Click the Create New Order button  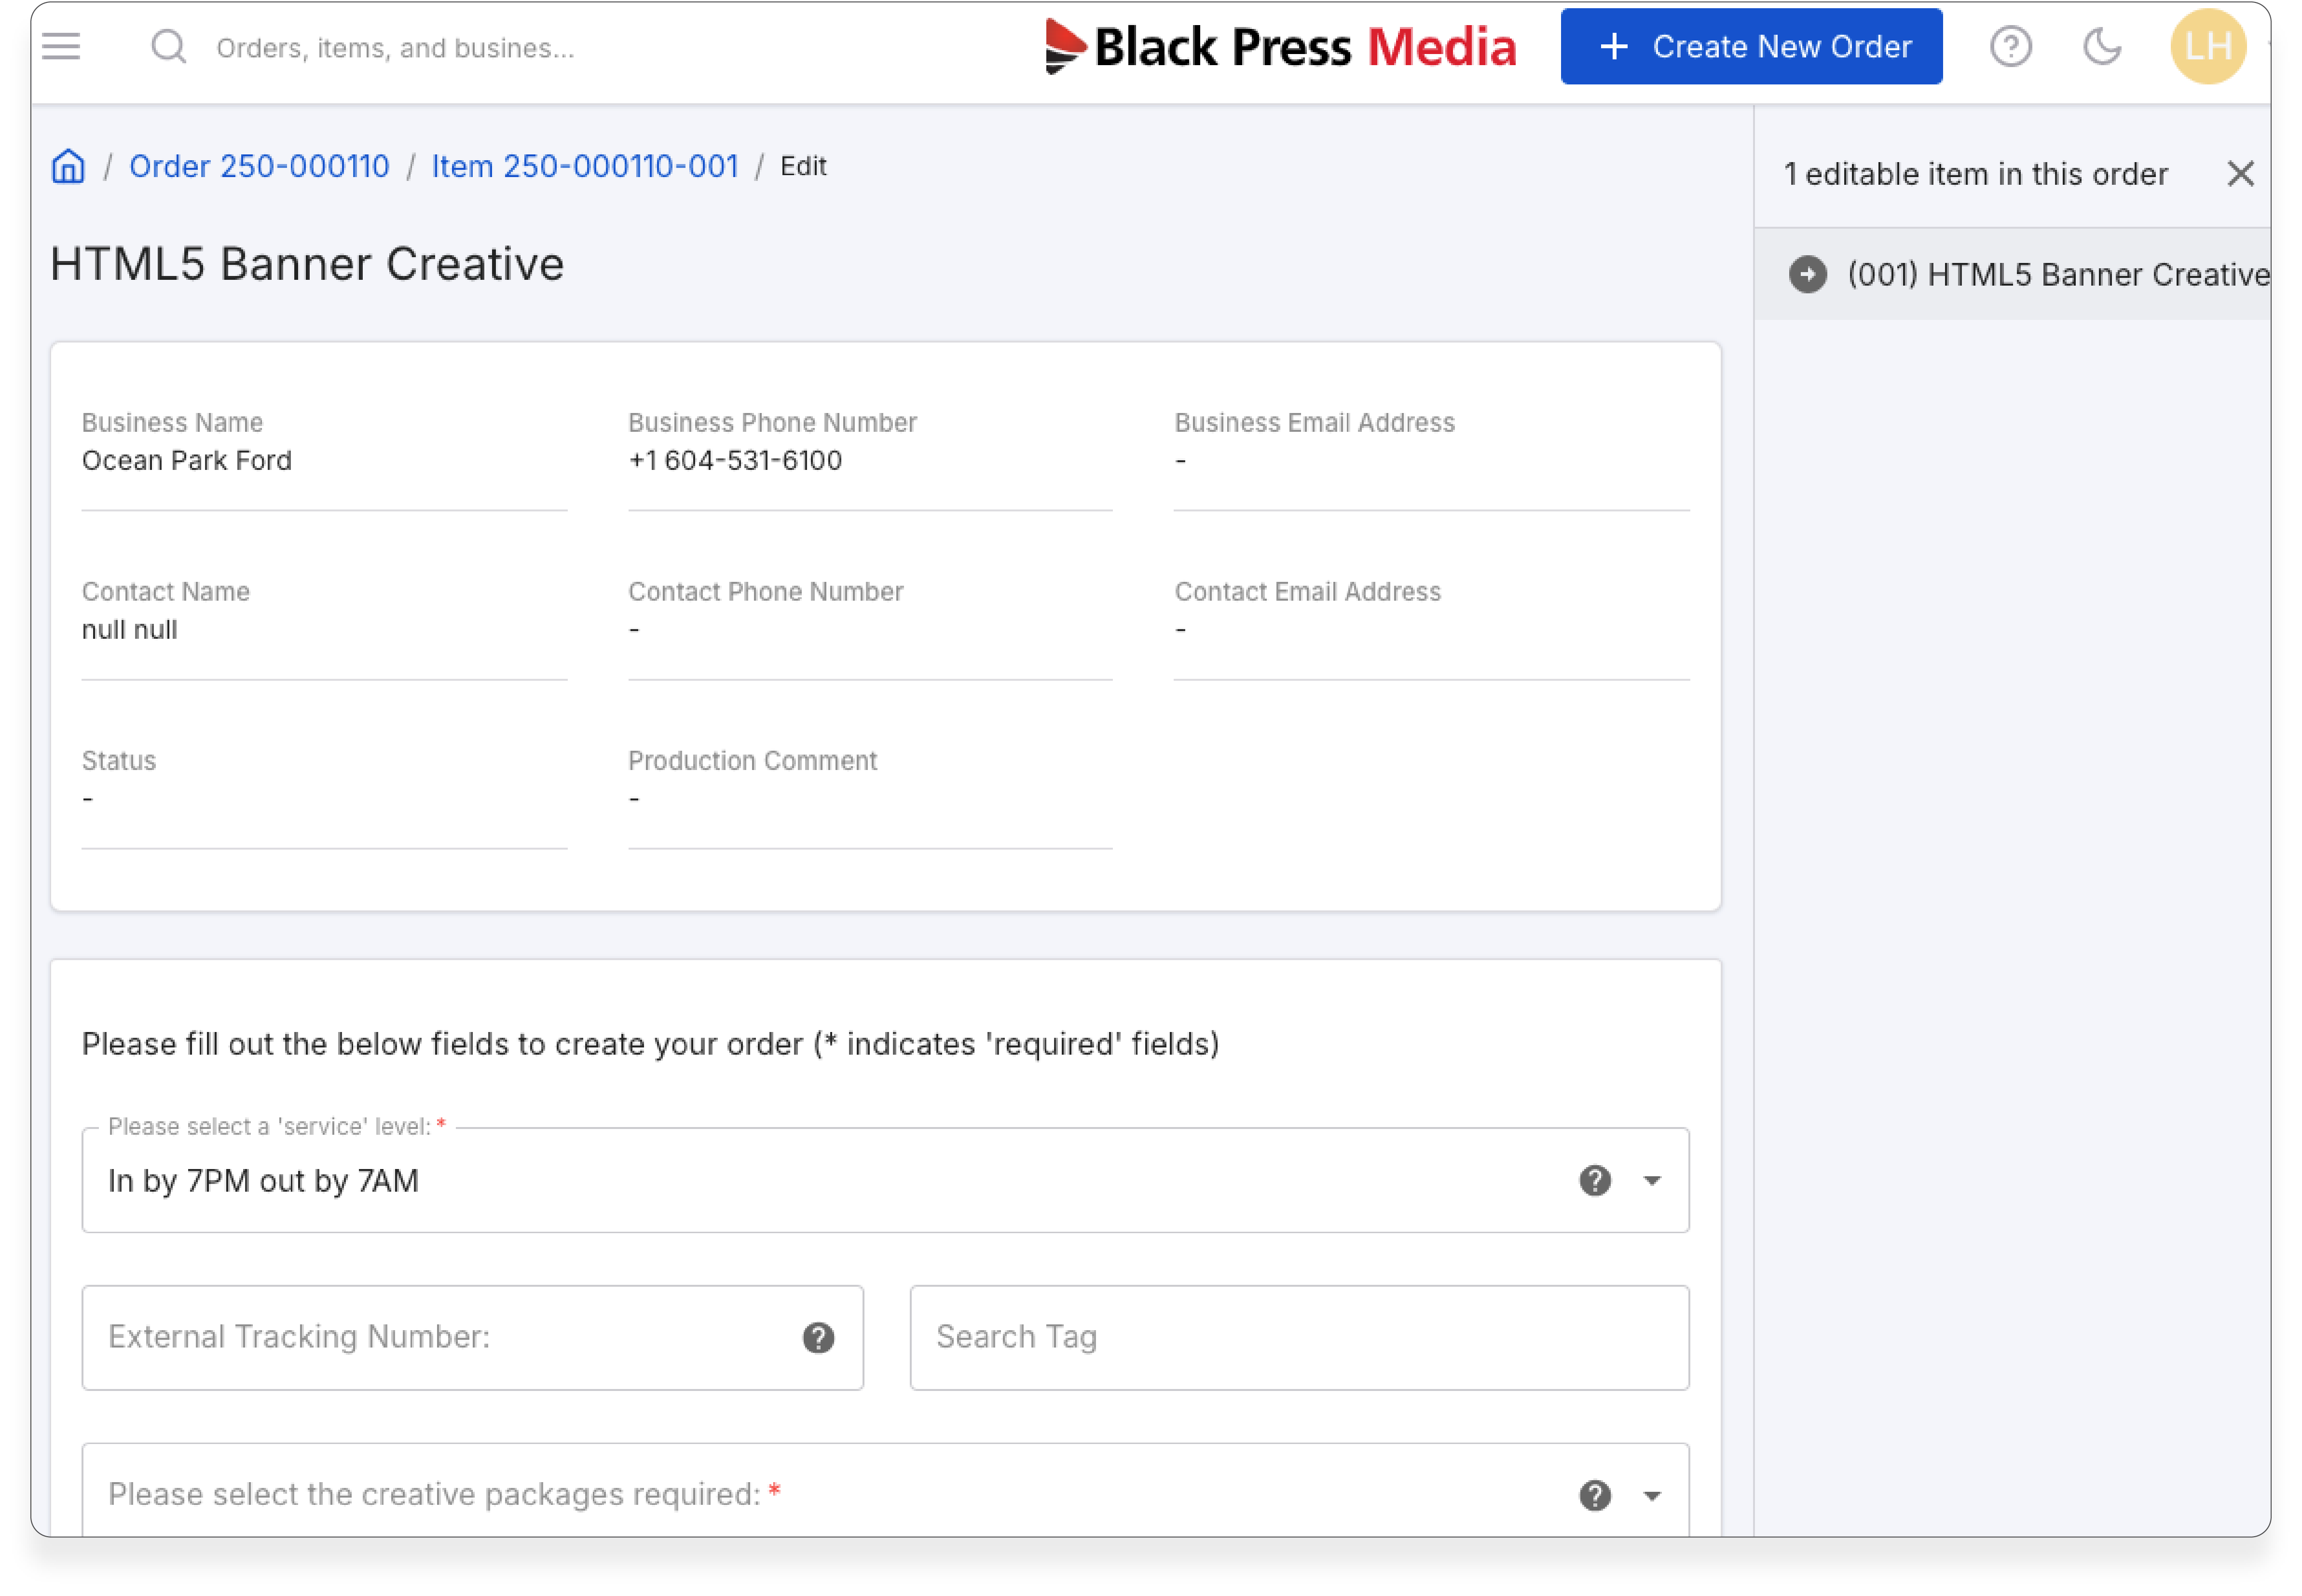click(1750, 47)
